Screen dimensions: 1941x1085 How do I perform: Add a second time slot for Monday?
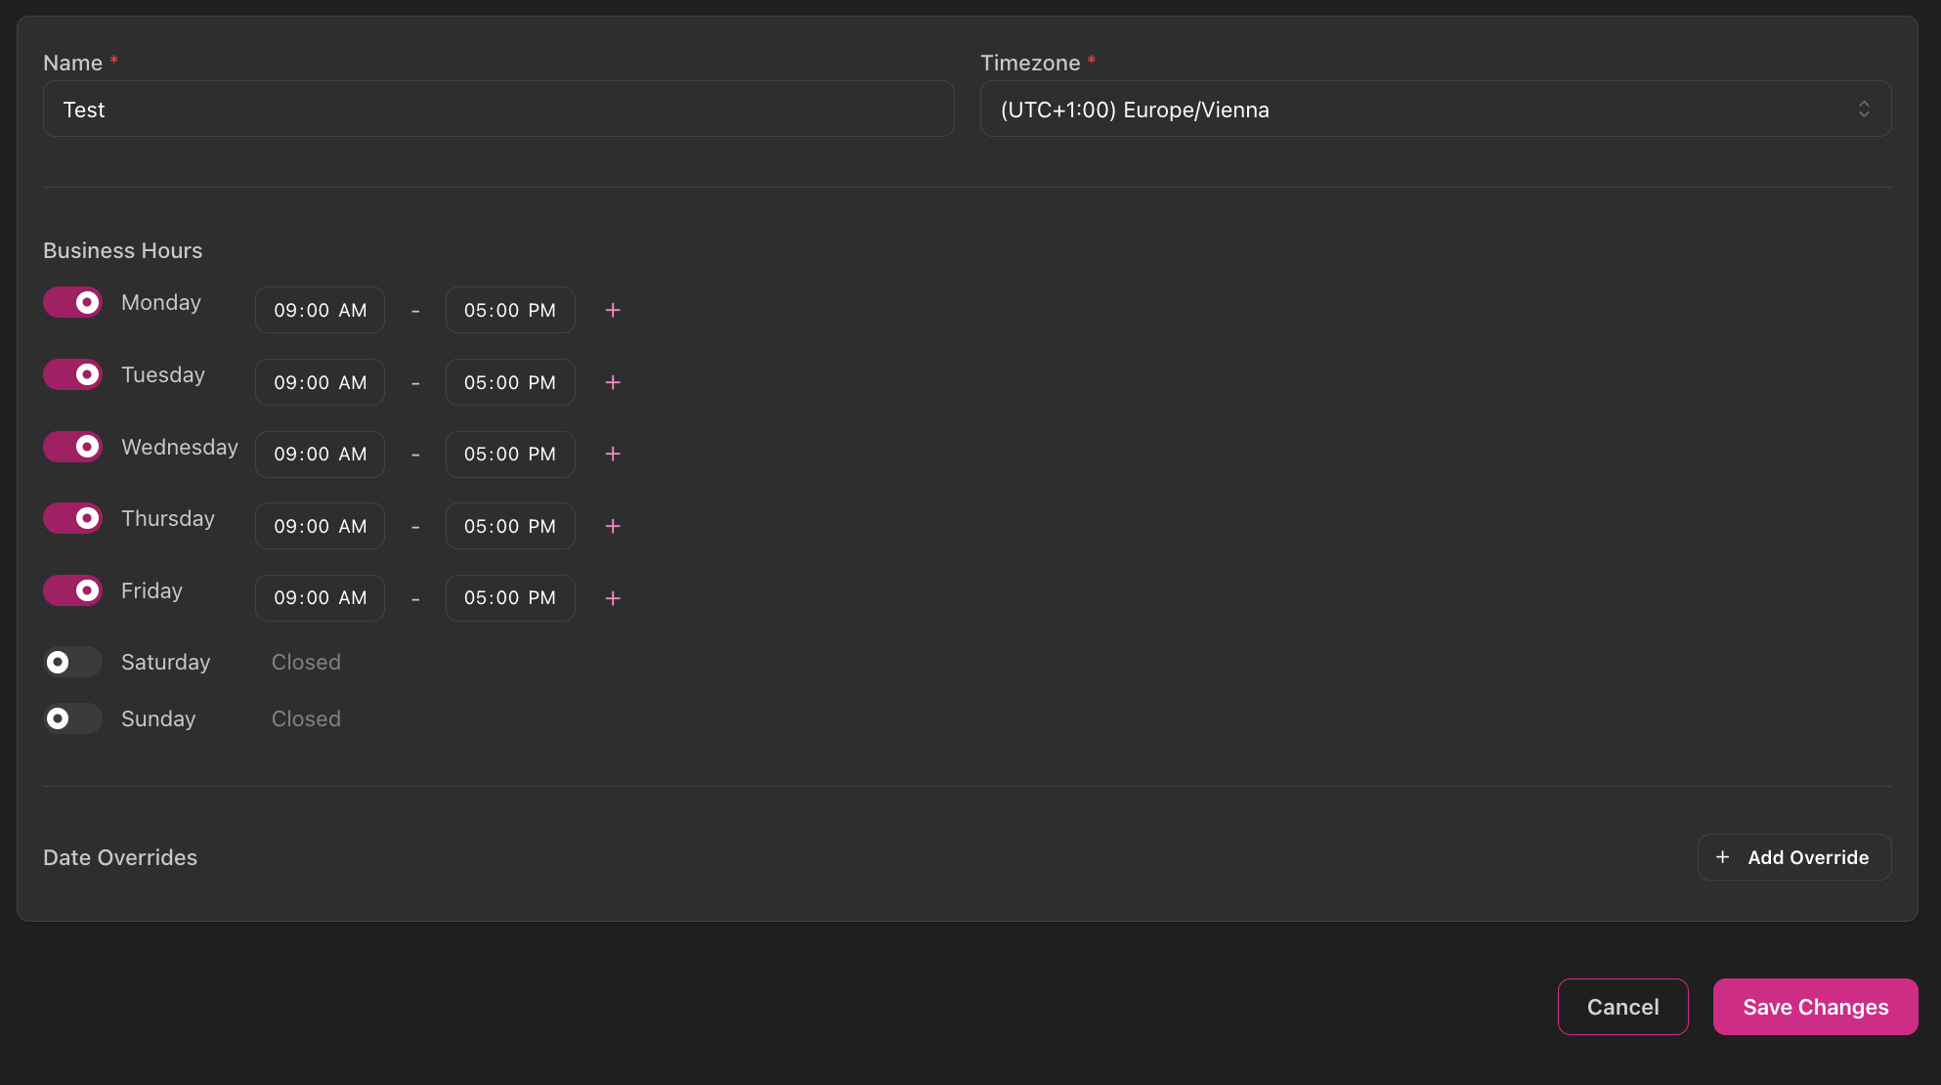613,310
